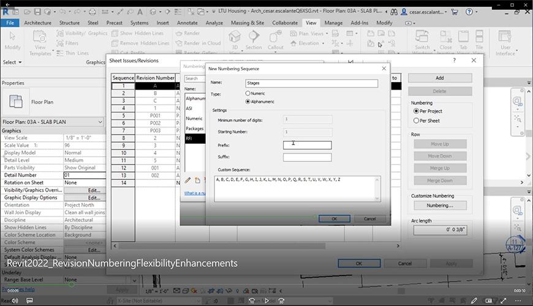Open the Elevation dropdown arrow
Screen dimensions: 533x306
tap(323, 43)
